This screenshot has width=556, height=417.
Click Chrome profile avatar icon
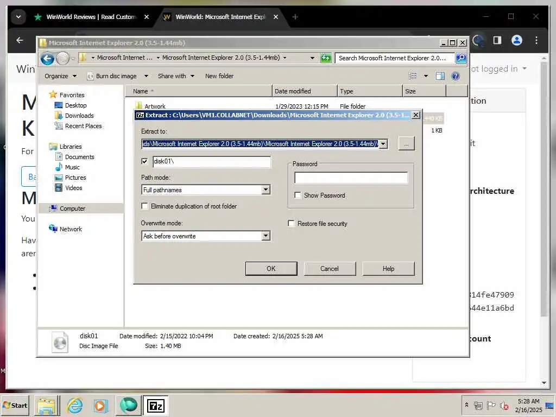[x=517, y=40]
